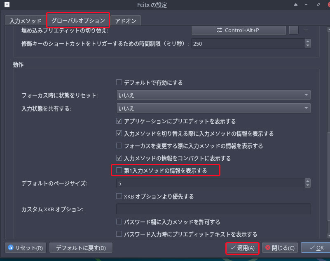Open the フォーカス時に状態をリセット dropdown

[x=213, y=95]
